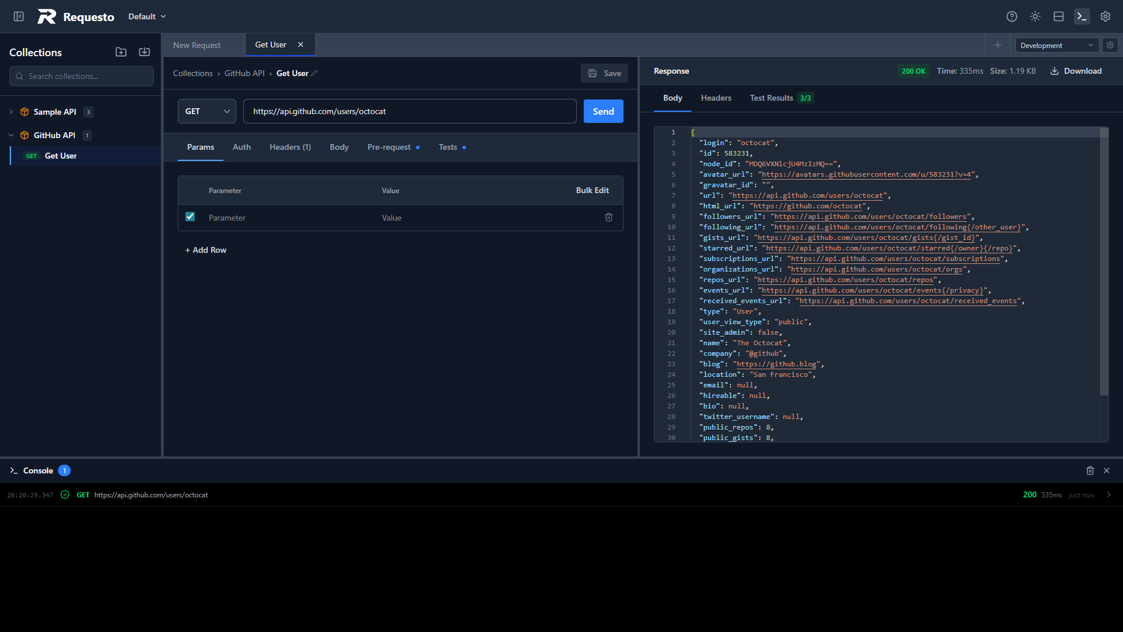
Task: Open the help icon in the top bar
Action: (1012, 16)
